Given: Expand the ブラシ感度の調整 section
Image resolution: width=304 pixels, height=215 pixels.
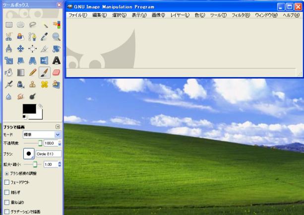Looking at the screenshot, I should pos(6,173).
